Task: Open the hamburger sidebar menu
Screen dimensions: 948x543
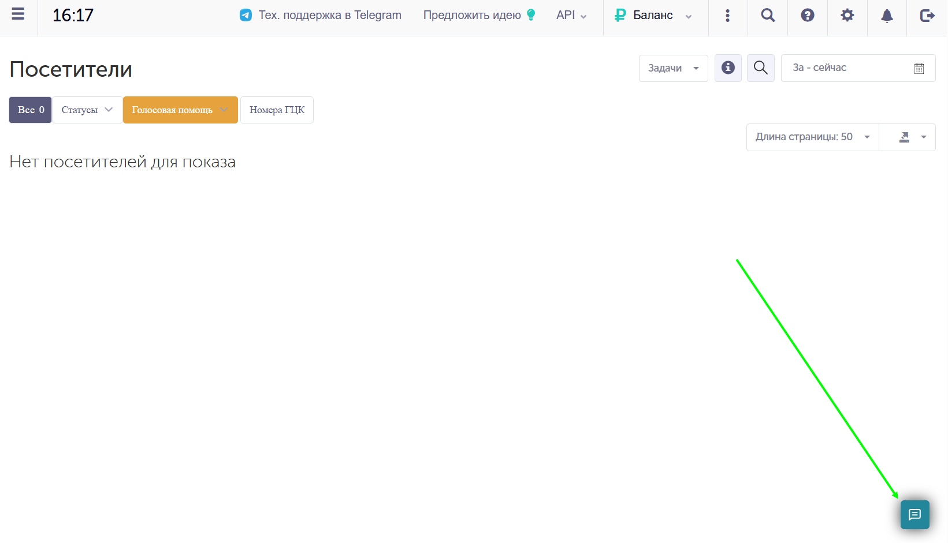Action: (x=18, y=14)
